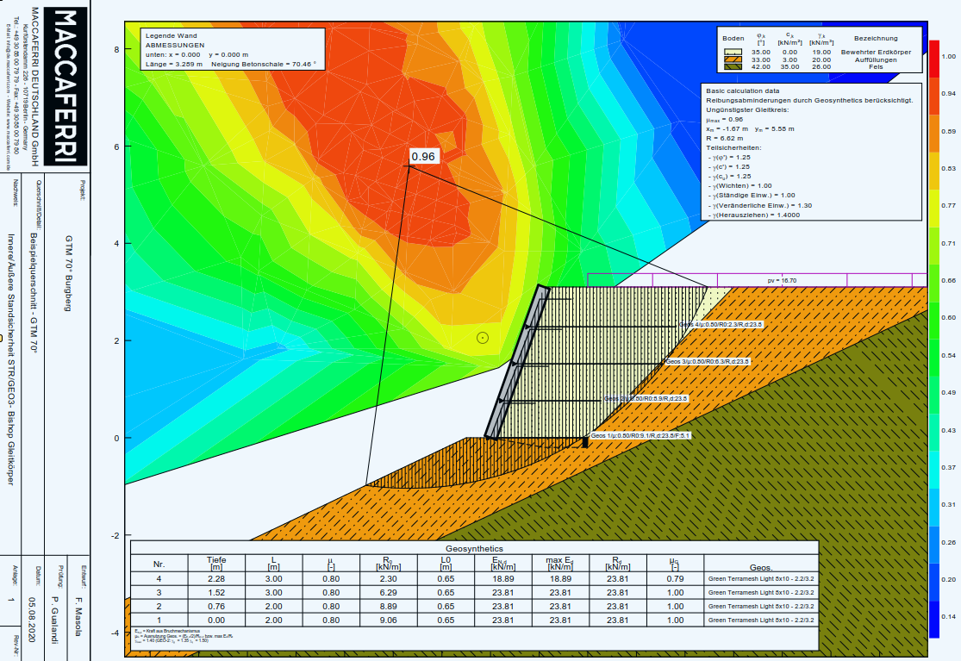Image resolution: width=961 pixels, height=661 pixels.
Task: Click the date '05.08.2020'
Action: pos(33,620)
